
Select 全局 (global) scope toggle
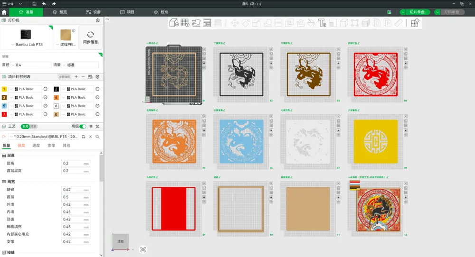pyautogui.click(x=25, y=127)
